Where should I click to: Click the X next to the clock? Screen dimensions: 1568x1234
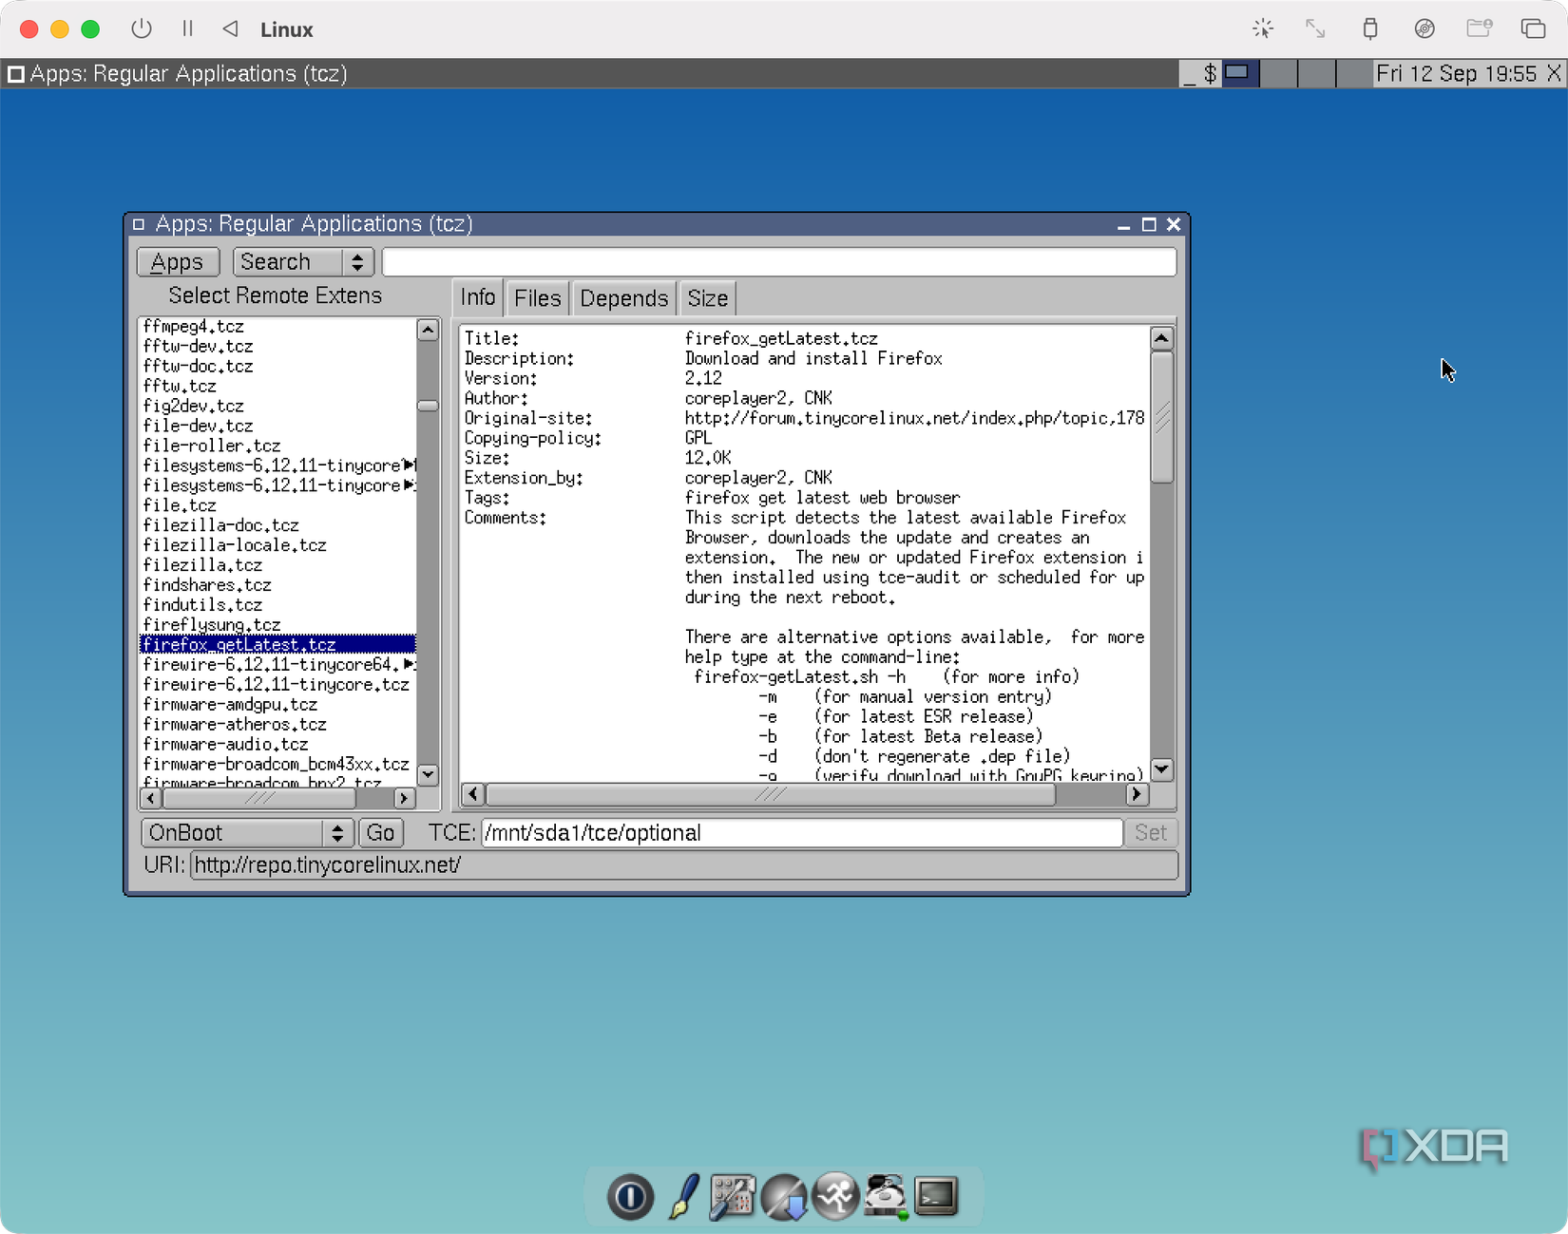[x=1554, y=73]
